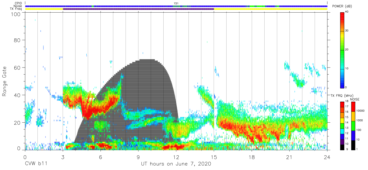Click the POWER (dB) color bar
This screenshot has width=368, height=170.
coord(342,50)
